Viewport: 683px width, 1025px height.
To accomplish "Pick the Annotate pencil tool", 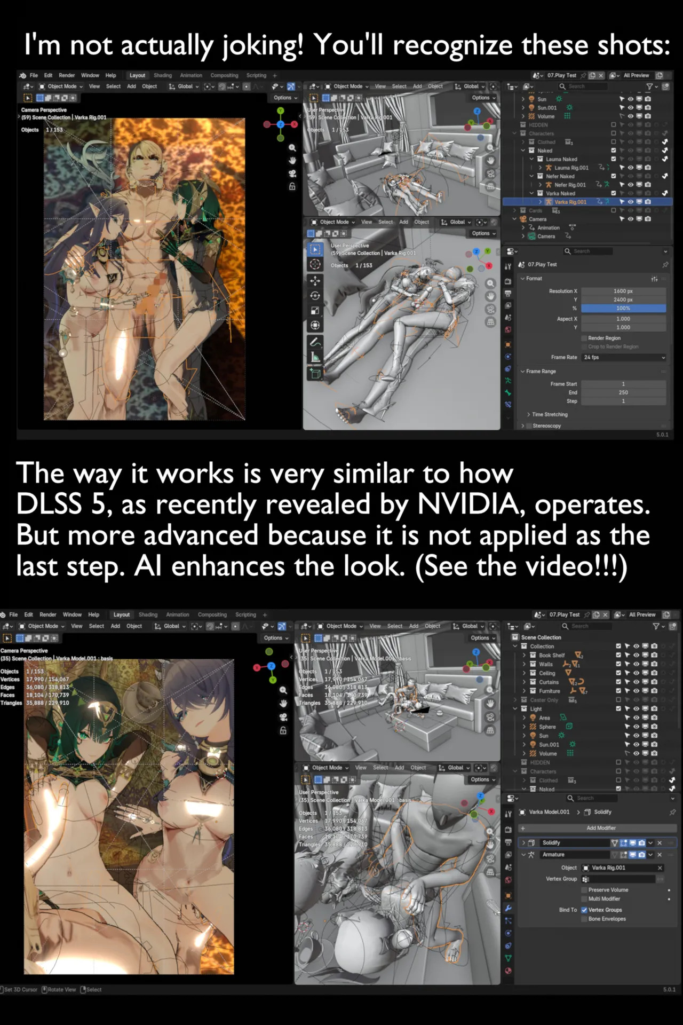I will click(315, 342).
